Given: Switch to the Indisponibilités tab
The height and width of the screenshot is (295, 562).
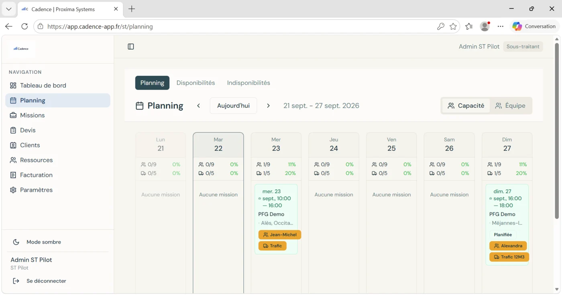Looking at the screenshot, I should (x=248, y=83).
